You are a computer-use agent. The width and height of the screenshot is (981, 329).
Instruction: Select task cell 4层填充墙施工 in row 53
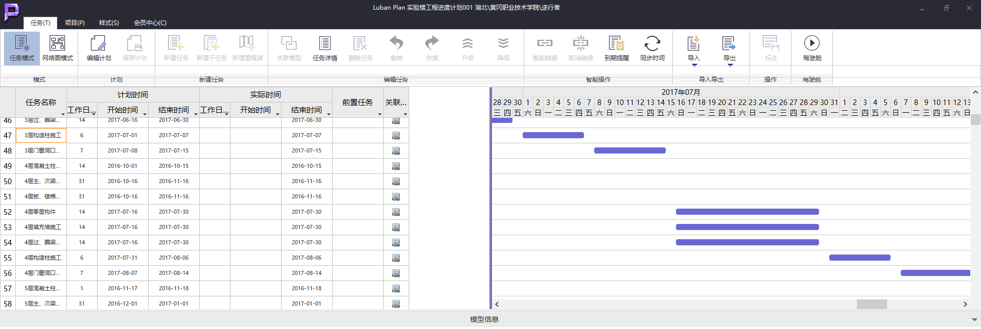coord(41,227)
